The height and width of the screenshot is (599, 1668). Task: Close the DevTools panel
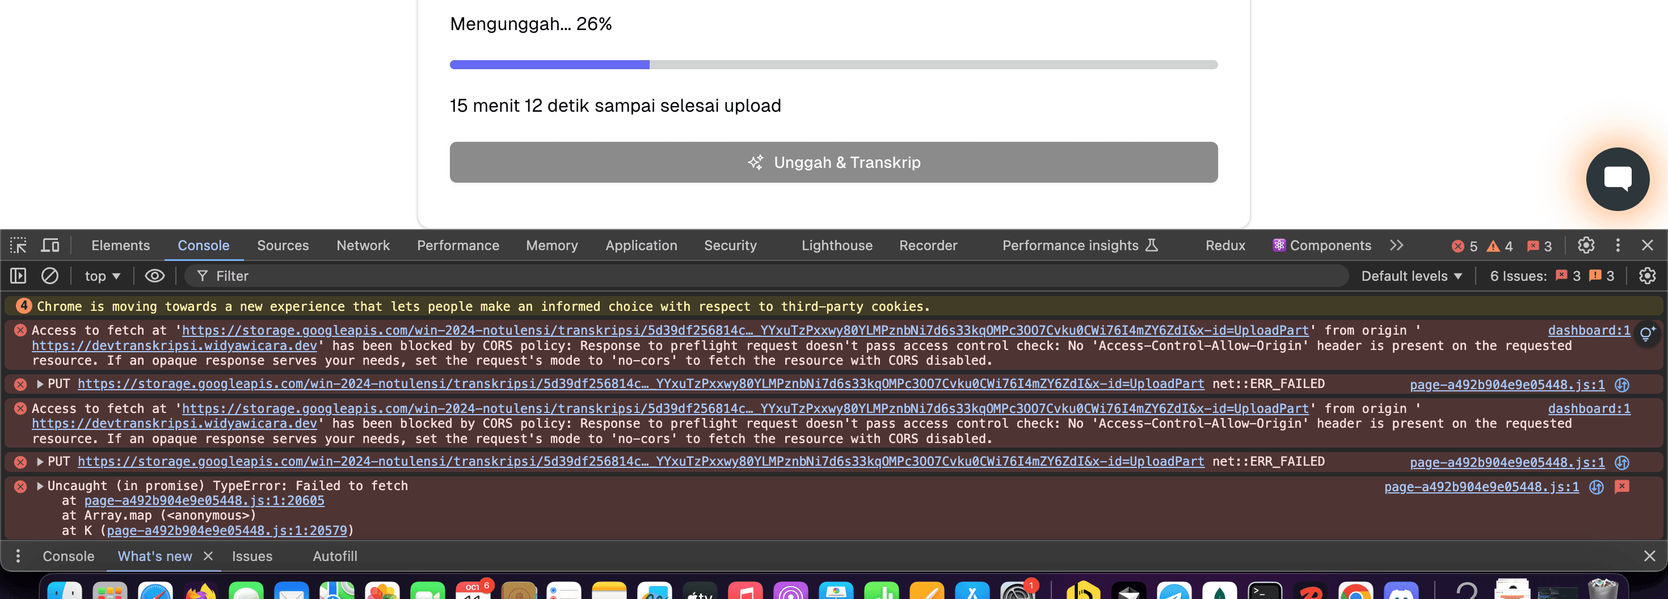(x=1647, y=246)
